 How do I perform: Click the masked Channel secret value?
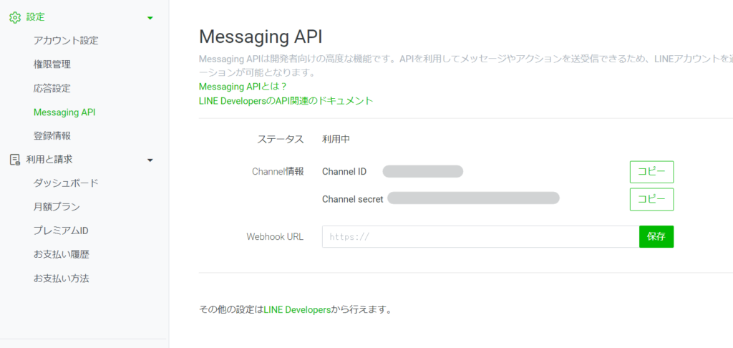coord(473,198)
